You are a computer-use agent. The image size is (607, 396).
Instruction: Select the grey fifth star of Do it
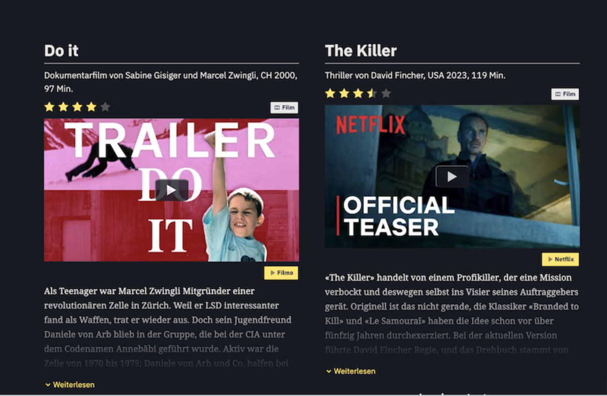(x=105, y=107)
